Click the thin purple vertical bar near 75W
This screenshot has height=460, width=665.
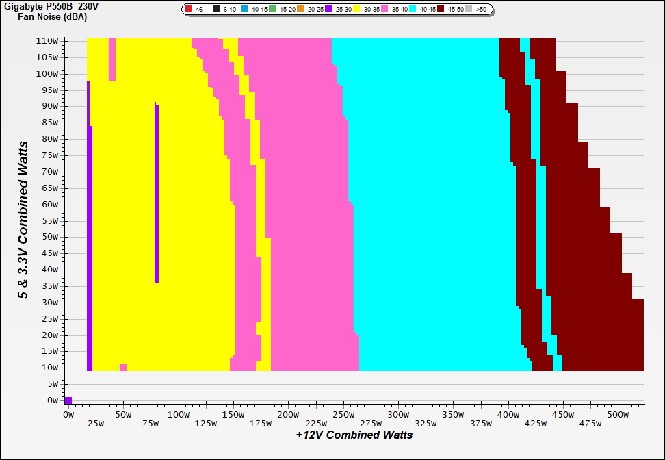pos(157,192)
